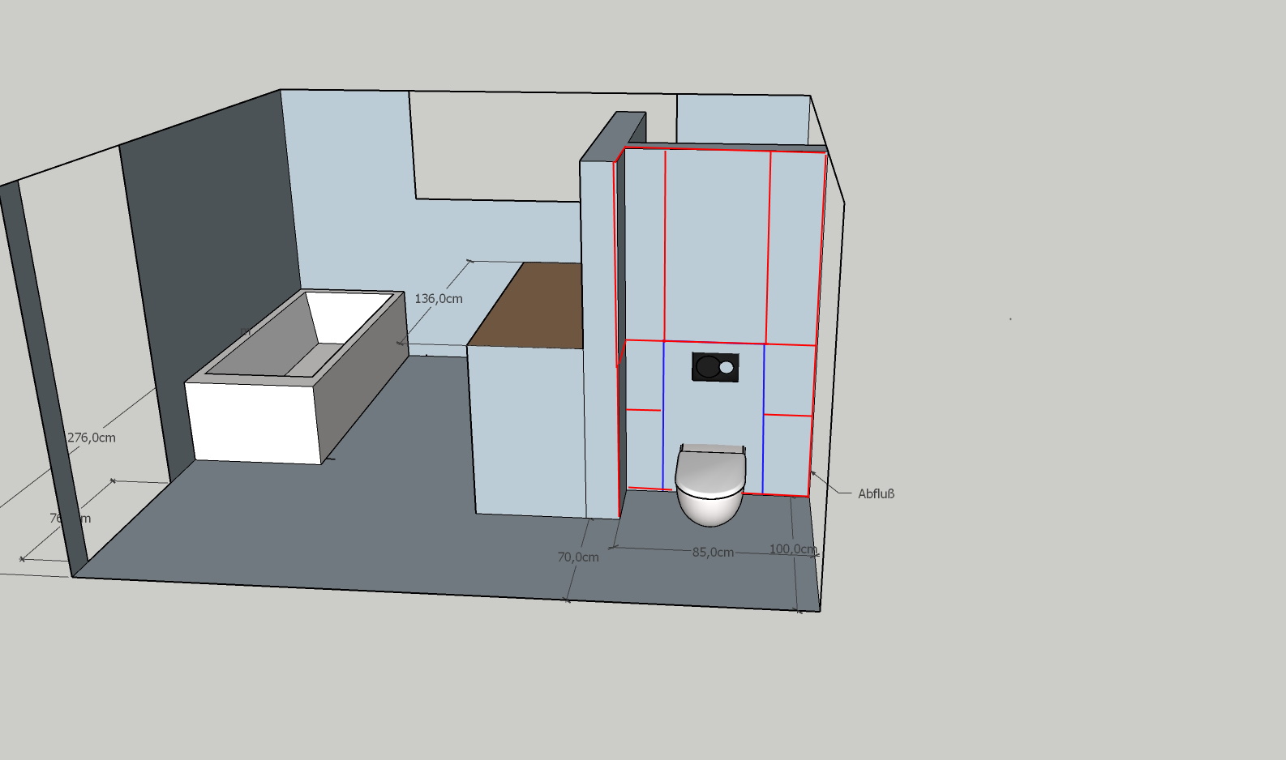Click the blue vertical line left of toilet
This screenshot has height=760, width=1286.
(x=663, y=413)
